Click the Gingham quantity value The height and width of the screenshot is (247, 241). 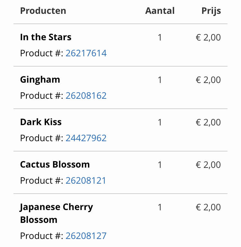(160, 80)
